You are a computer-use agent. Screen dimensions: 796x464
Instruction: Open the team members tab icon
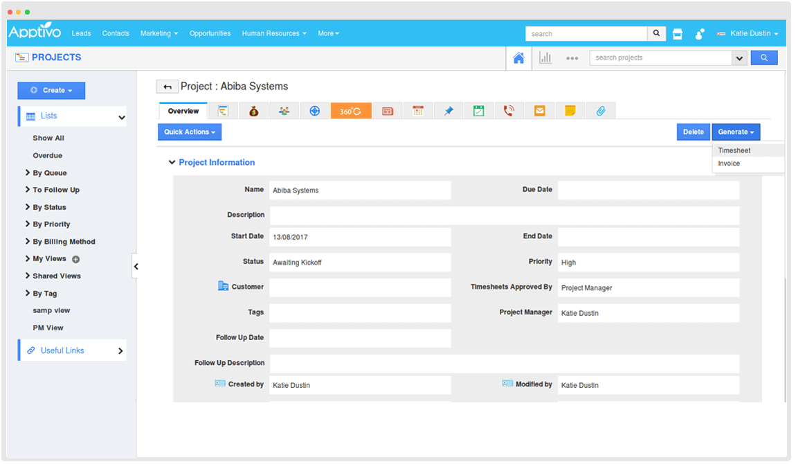[x=284, y=111]
